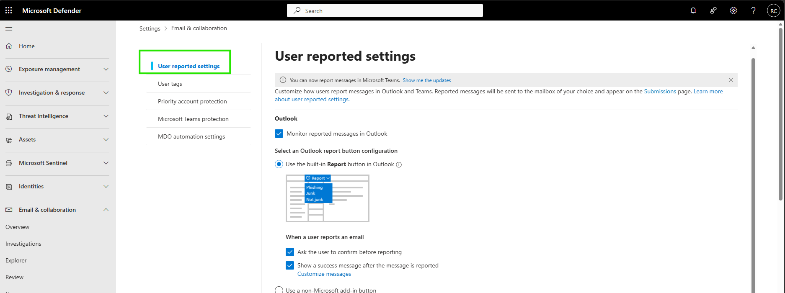Click Settings breadcrumb link

pyautogui.click(x=150, y=28)
